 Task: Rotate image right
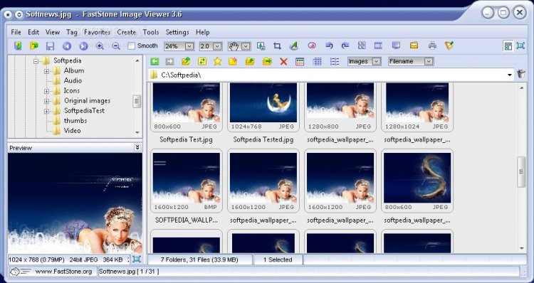tap(345, 46)
